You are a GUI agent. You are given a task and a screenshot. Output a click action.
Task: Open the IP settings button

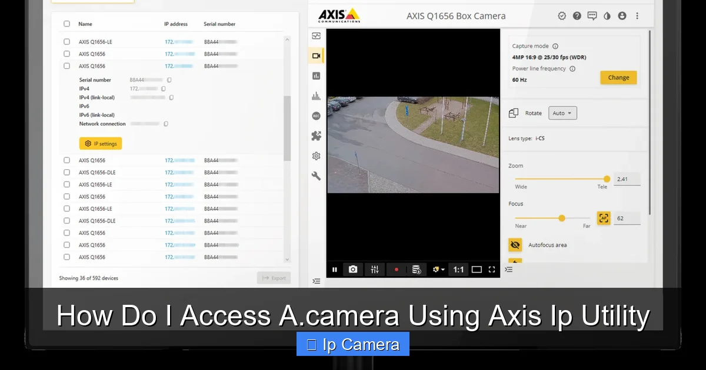click(101, 143)
